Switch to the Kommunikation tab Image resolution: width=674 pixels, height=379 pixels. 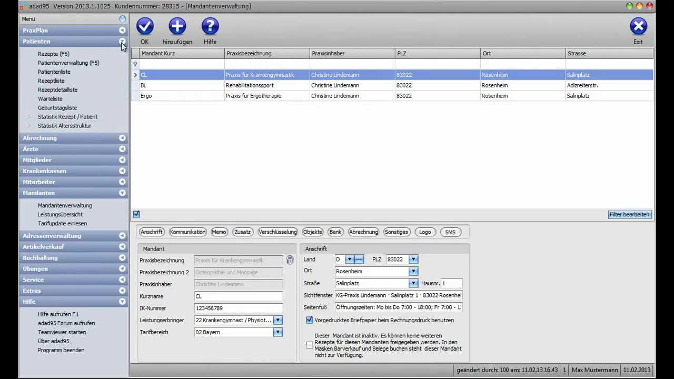tap(187, 232)
